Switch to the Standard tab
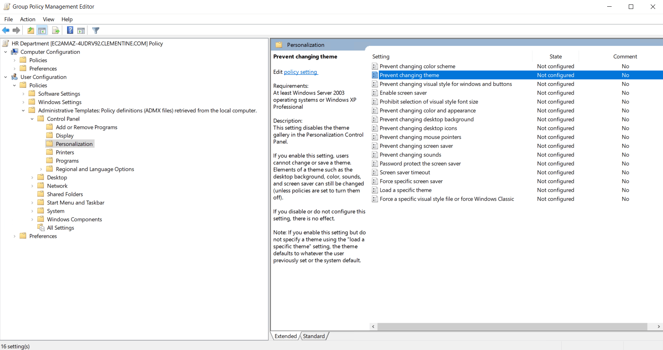The image size is (663, 350). tap(313, 336)
